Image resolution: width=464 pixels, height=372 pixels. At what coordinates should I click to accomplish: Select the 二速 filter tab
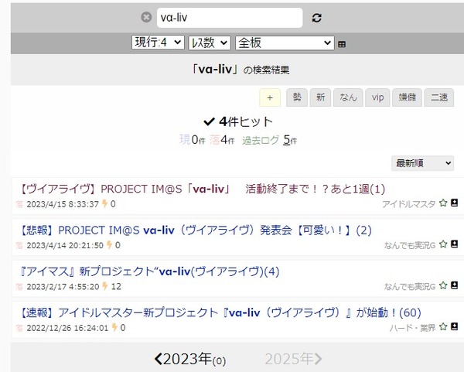click(439, 97)
